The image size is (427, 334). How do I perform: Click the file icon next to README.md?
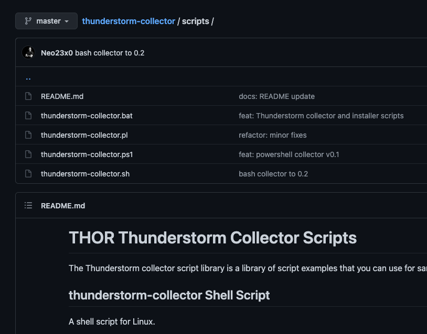point(28,96)
